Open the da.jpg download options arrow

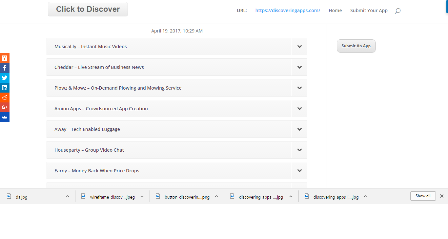pos(68,196)
